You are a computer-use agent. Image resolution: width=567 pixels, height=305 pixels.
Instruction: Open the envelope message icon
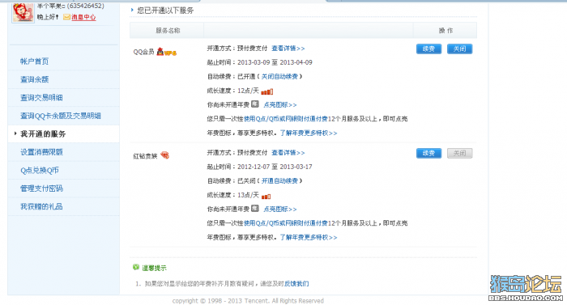pos(66,17)
